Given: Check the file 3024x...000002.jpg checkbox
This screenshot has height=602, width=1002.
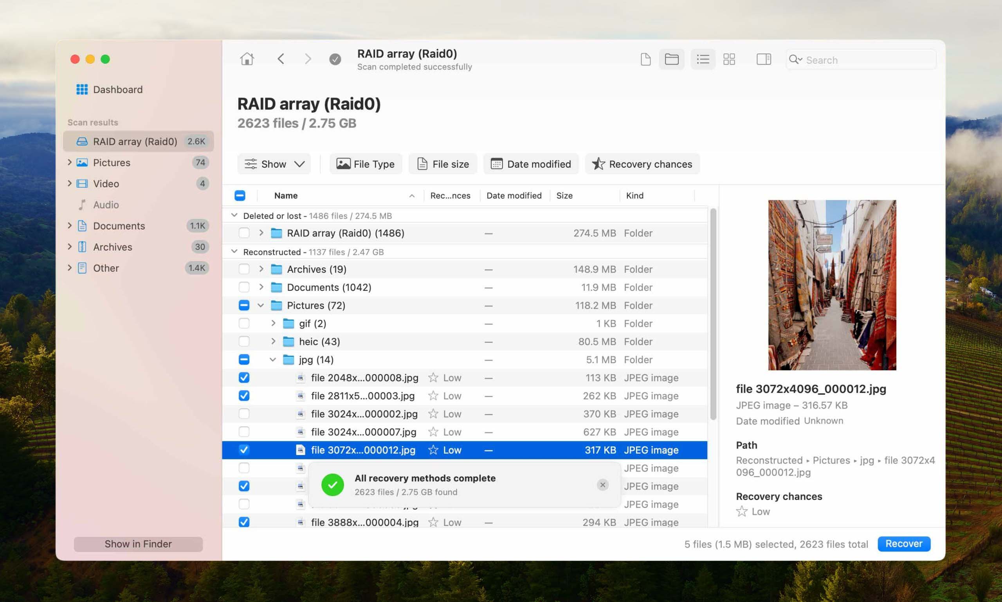Looking at the screenshot, I should [244, 414].
